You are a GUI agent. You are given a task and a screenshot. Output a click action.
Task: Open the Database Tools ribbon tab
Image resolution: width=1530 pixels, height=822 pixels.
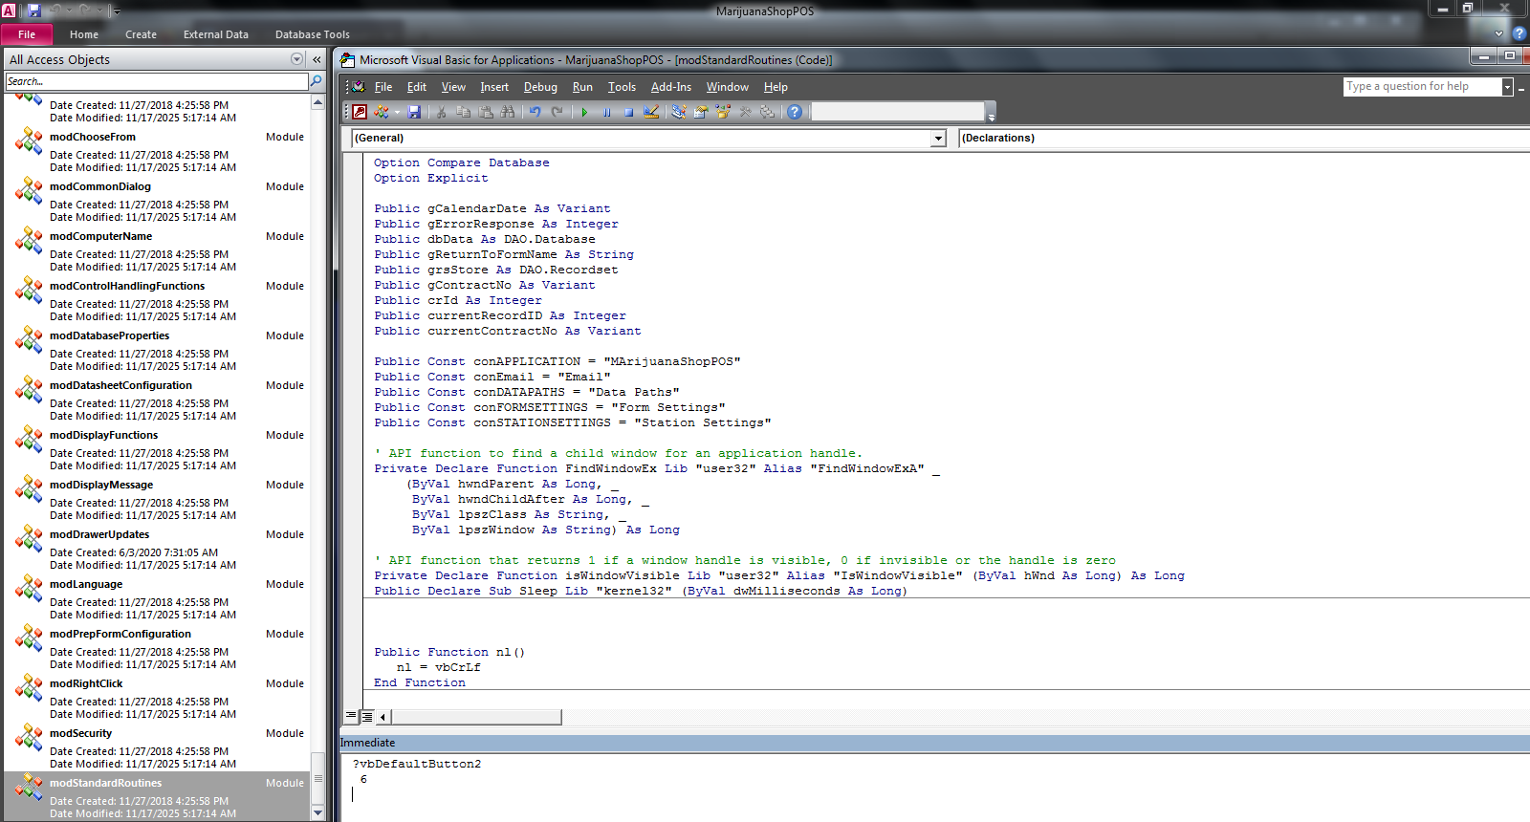pyautogui.click(x=312, y=34)
